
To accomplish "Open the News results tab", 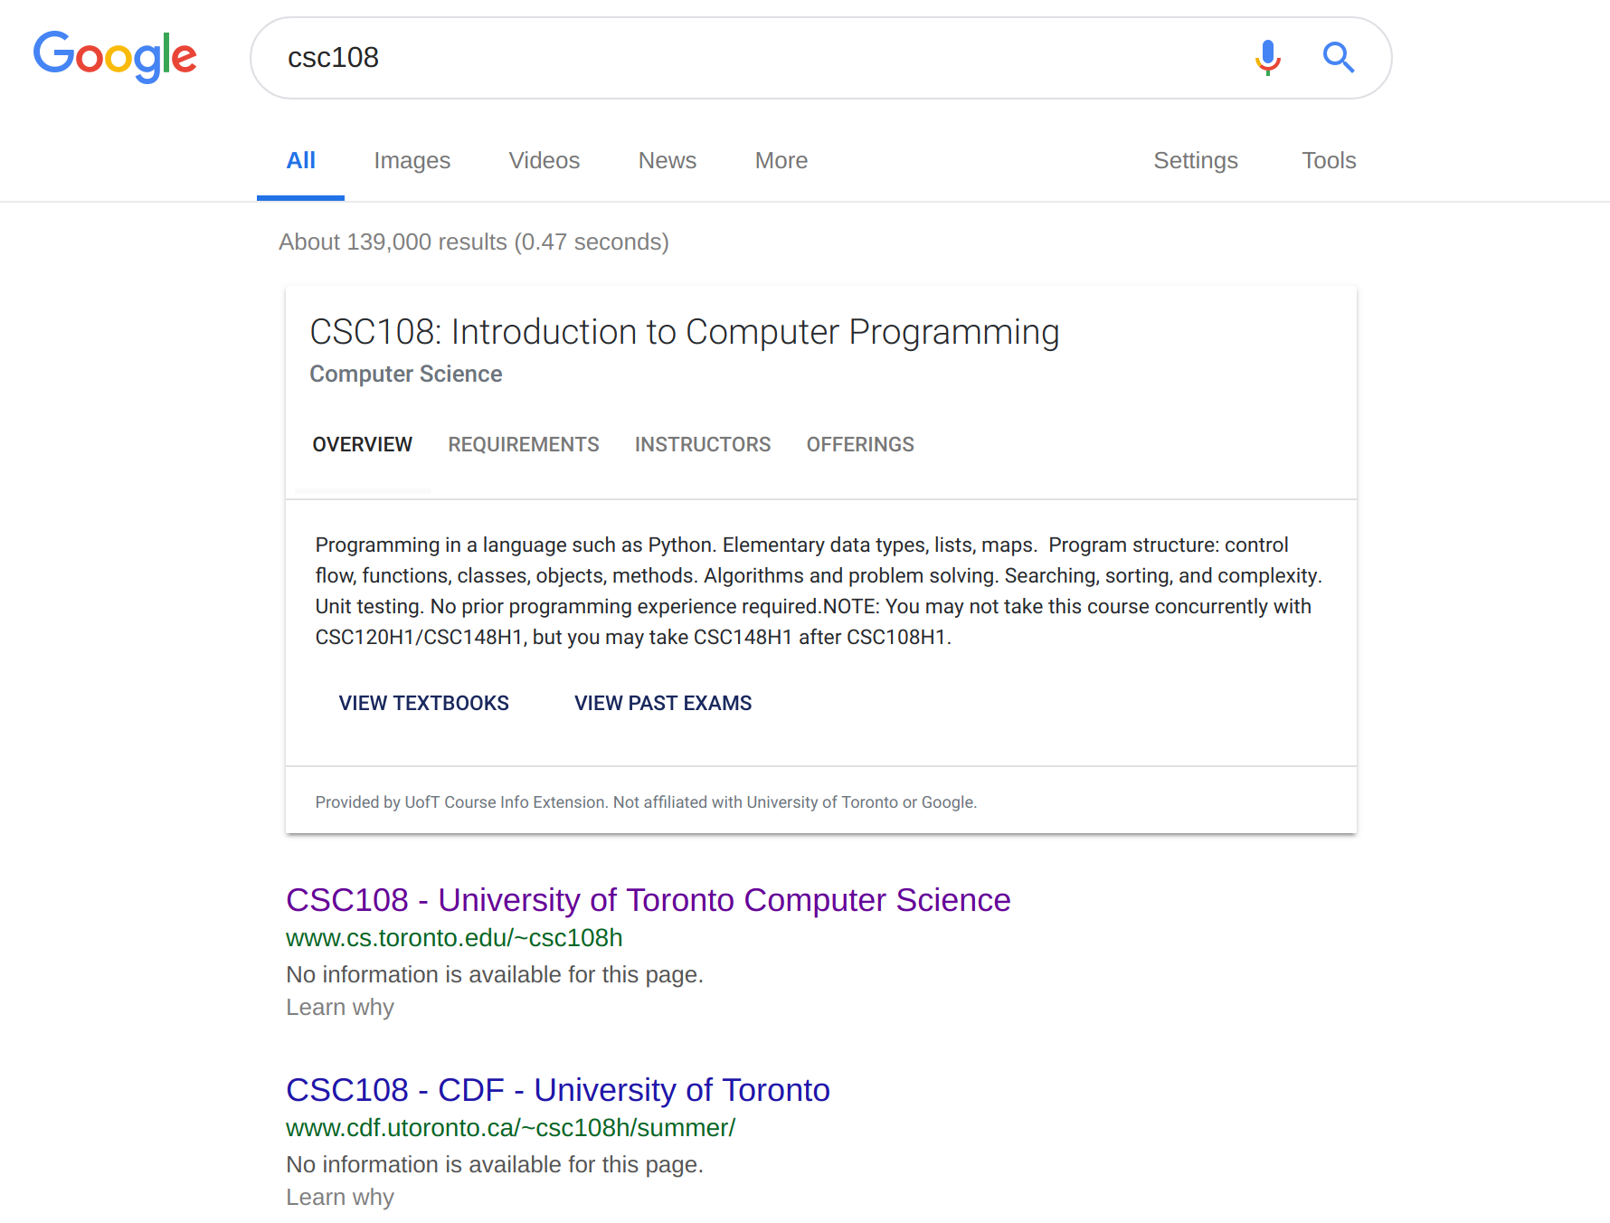I will (x=668, y=161).
